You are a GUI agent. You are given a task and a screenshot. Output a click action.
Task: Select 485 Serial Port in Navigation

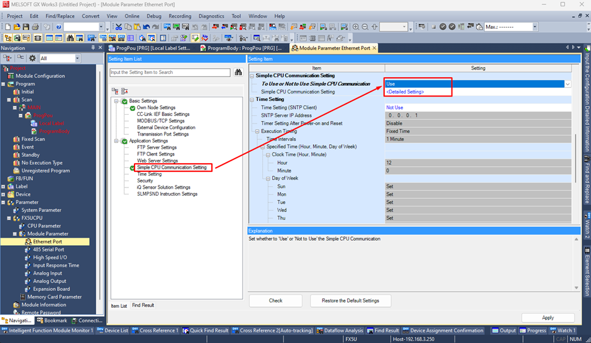point(48,250)
